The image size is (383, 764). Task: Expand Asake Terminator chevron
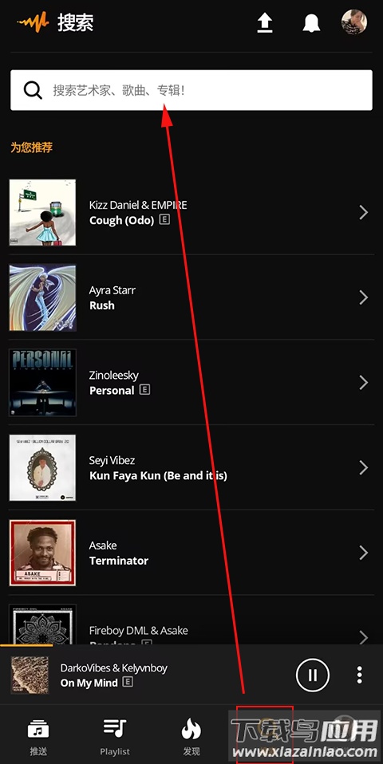(364, 553)
